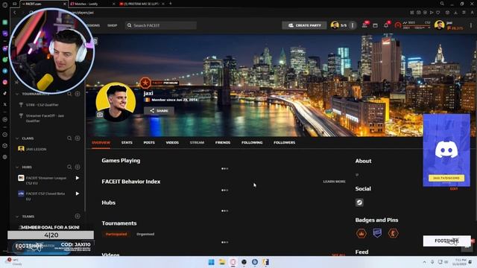
Task: Create a team with the plus icon
Action: tap(78, 217)
